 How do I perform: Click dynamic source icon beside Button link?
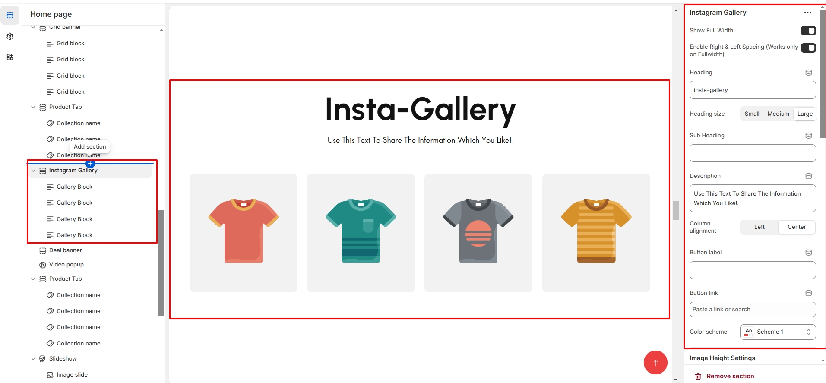coord(808,293)
